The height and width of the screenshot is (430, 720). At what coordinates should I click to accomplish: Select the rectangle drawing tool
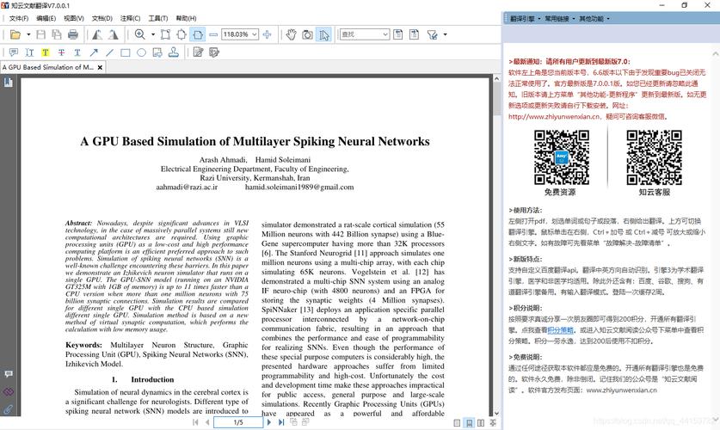point(126,52)
